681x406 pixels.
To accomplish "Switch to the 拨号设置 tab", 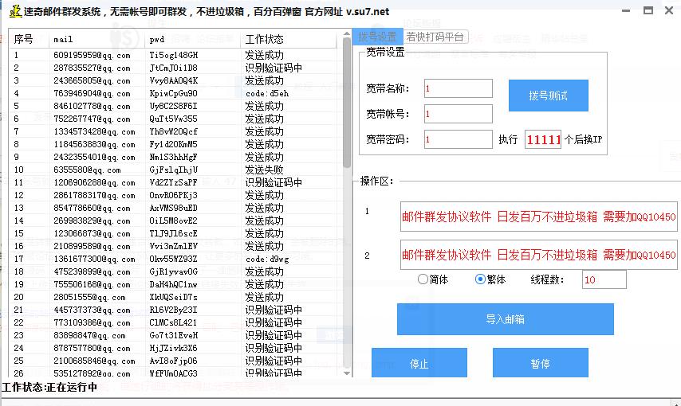I will [x=377, y=37].
